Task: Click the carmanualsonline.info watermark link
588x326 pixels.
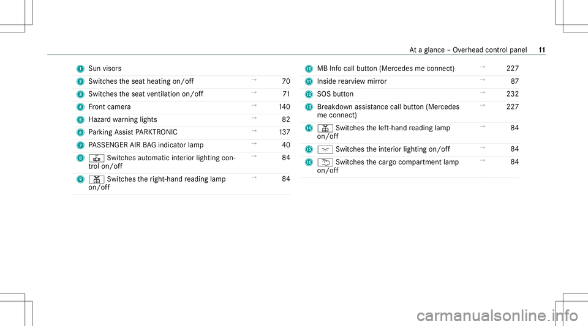Action: [x=497, y=316]
